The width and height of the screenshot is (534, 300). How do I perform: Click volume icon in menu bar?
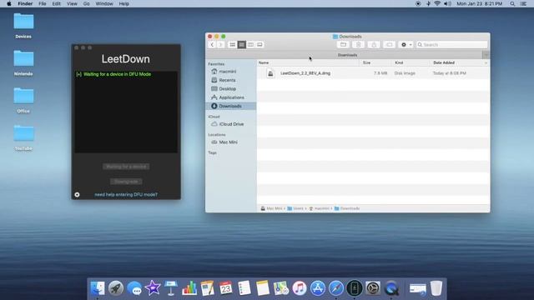pyautogui.click(x=447, y=3)
